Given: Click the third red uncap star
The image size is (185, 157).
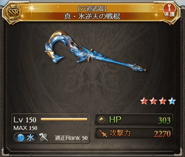Looking at the screenshot, I should [163, 101].
